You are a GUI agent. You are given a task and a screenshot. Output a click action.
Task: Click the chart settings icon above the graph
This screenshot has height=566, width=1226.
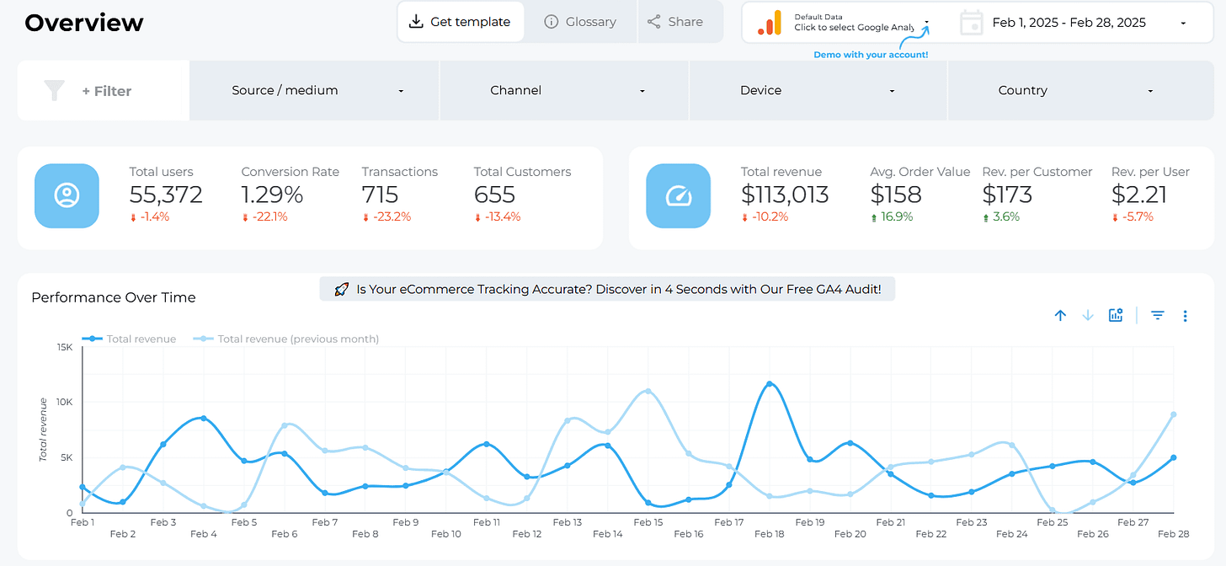[x=1116, y=315]
